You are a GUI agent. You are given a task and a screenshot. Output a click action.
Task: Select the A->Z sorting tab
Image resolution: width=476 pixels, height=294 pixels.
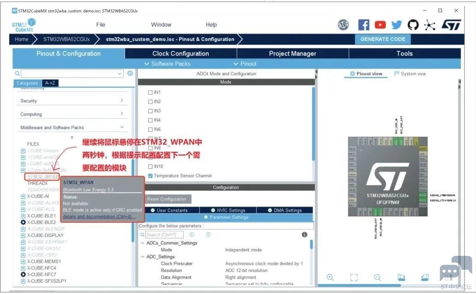(50, 83)
